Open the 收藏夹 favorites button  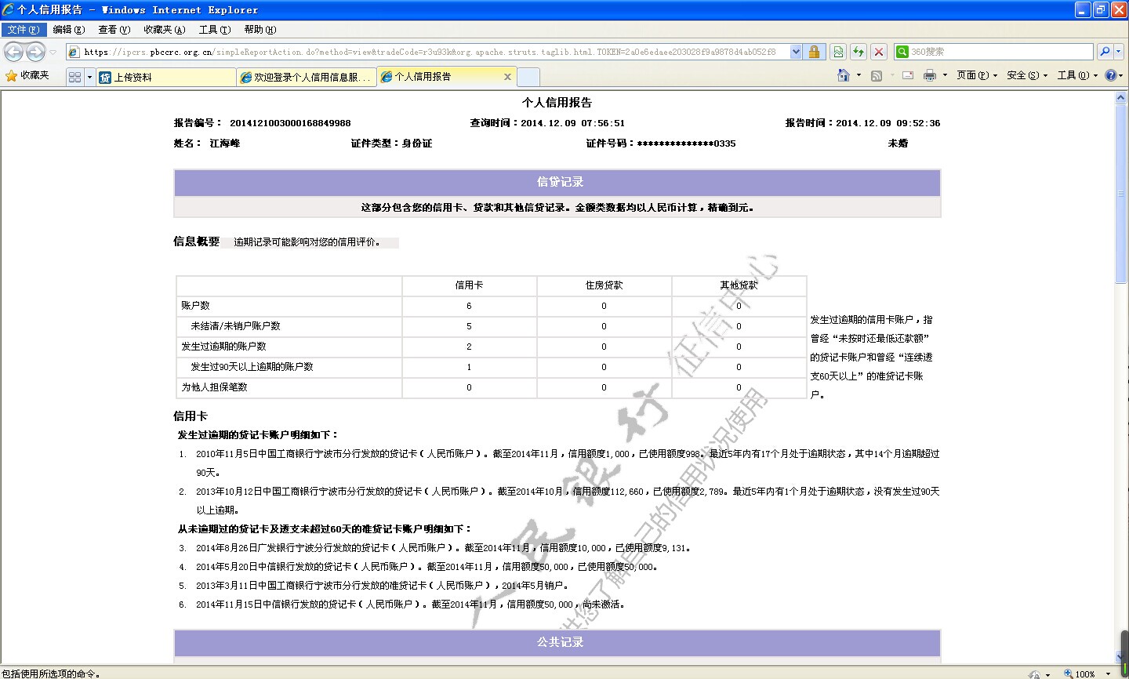click(x=27, y=75)
